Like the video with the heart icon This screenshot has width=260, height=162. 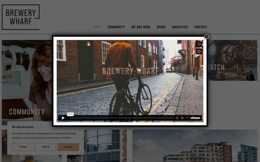pyautogui.click(x=199, y=44)
